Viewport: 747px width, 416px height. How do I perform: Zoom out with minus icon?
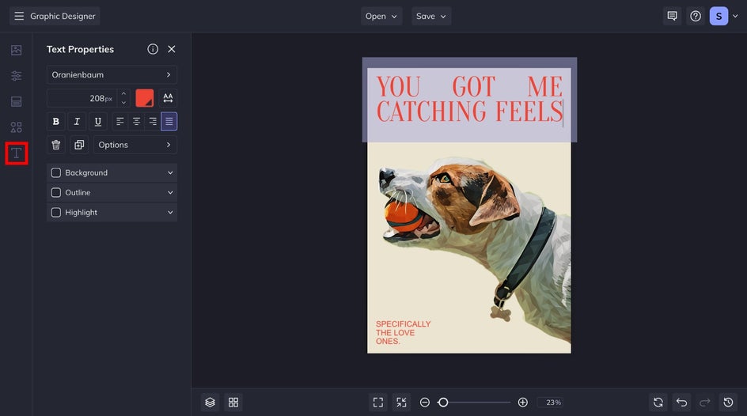click(x=424, y=403)
